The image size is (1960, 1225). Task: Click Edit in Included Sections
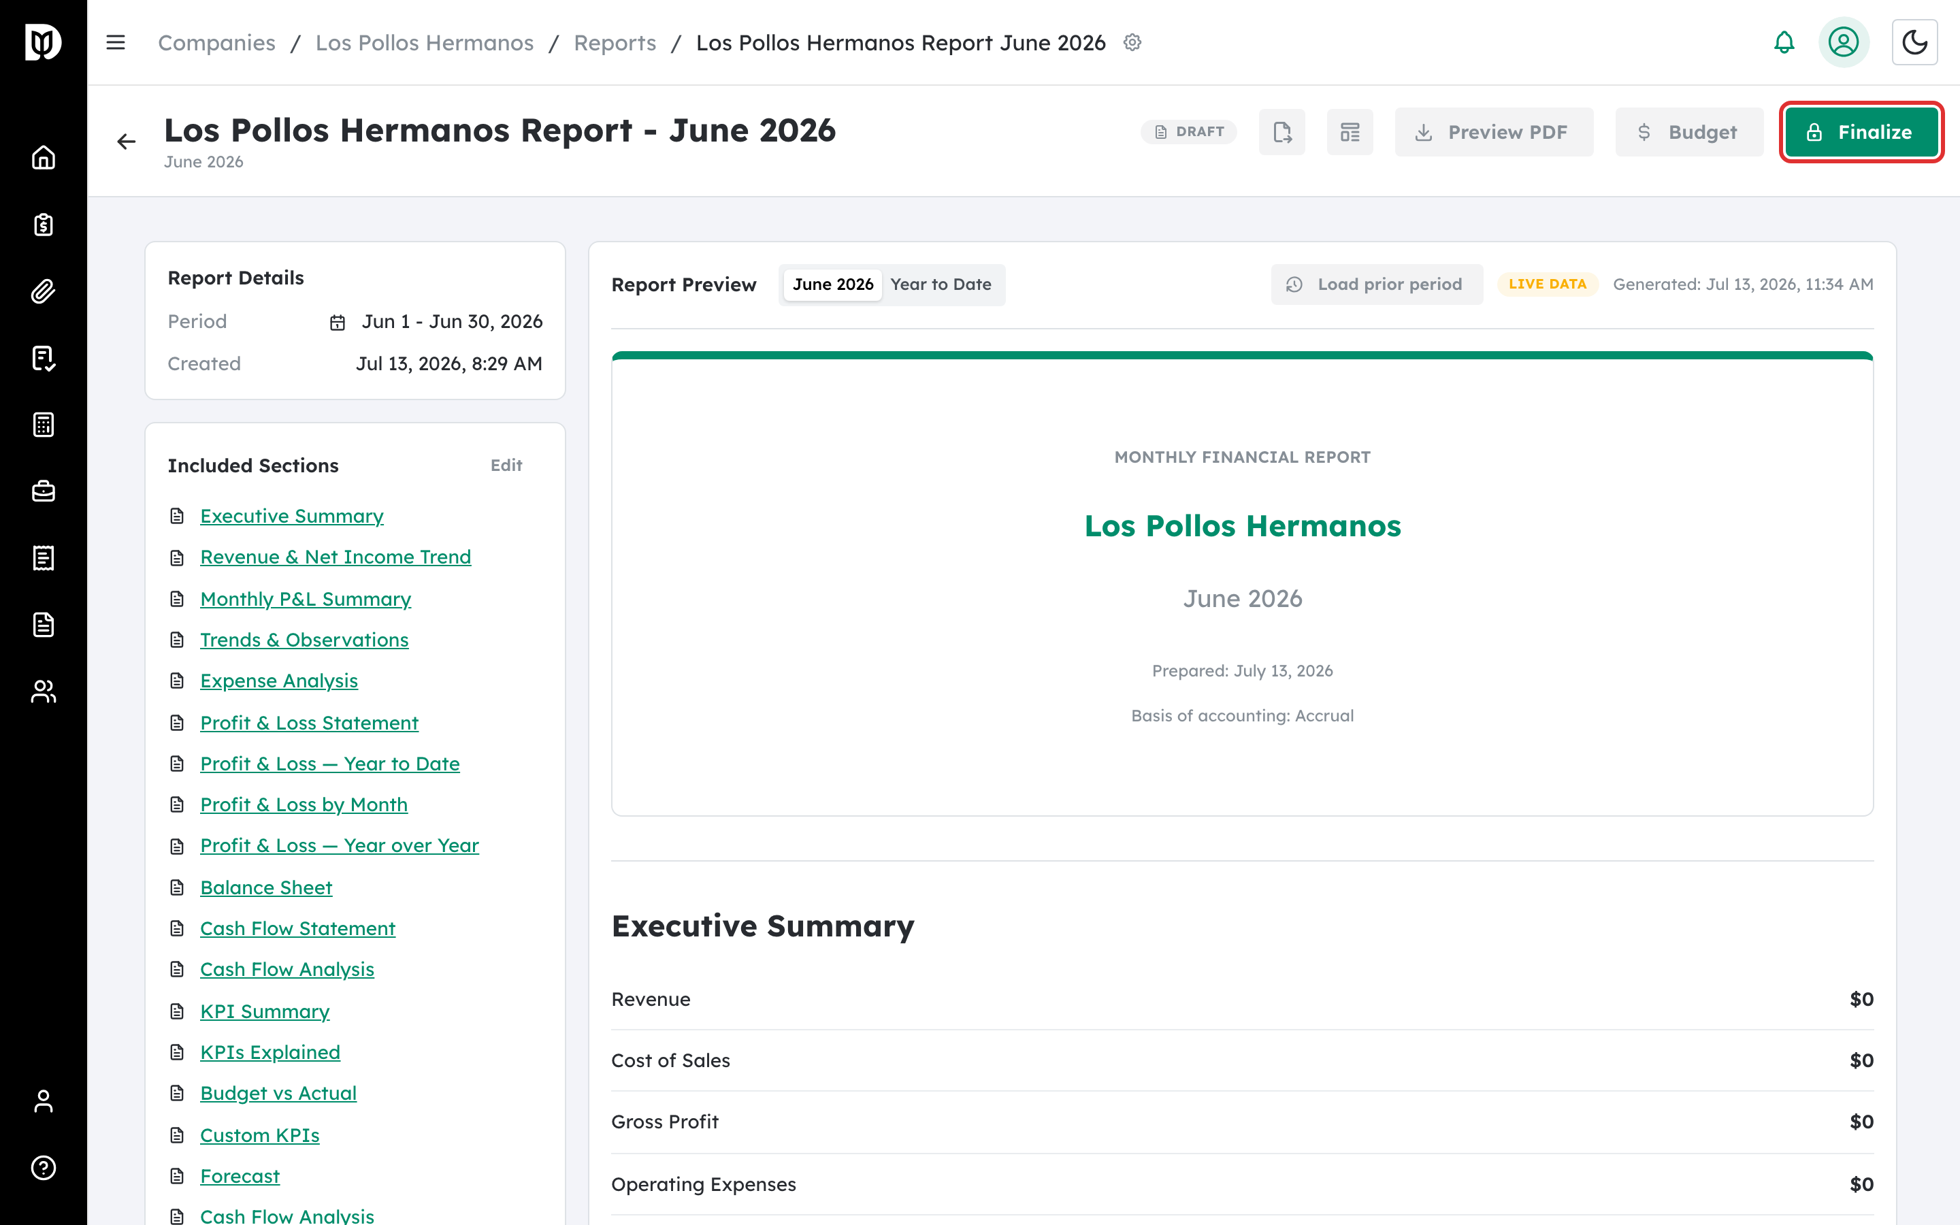coord(506,465)
